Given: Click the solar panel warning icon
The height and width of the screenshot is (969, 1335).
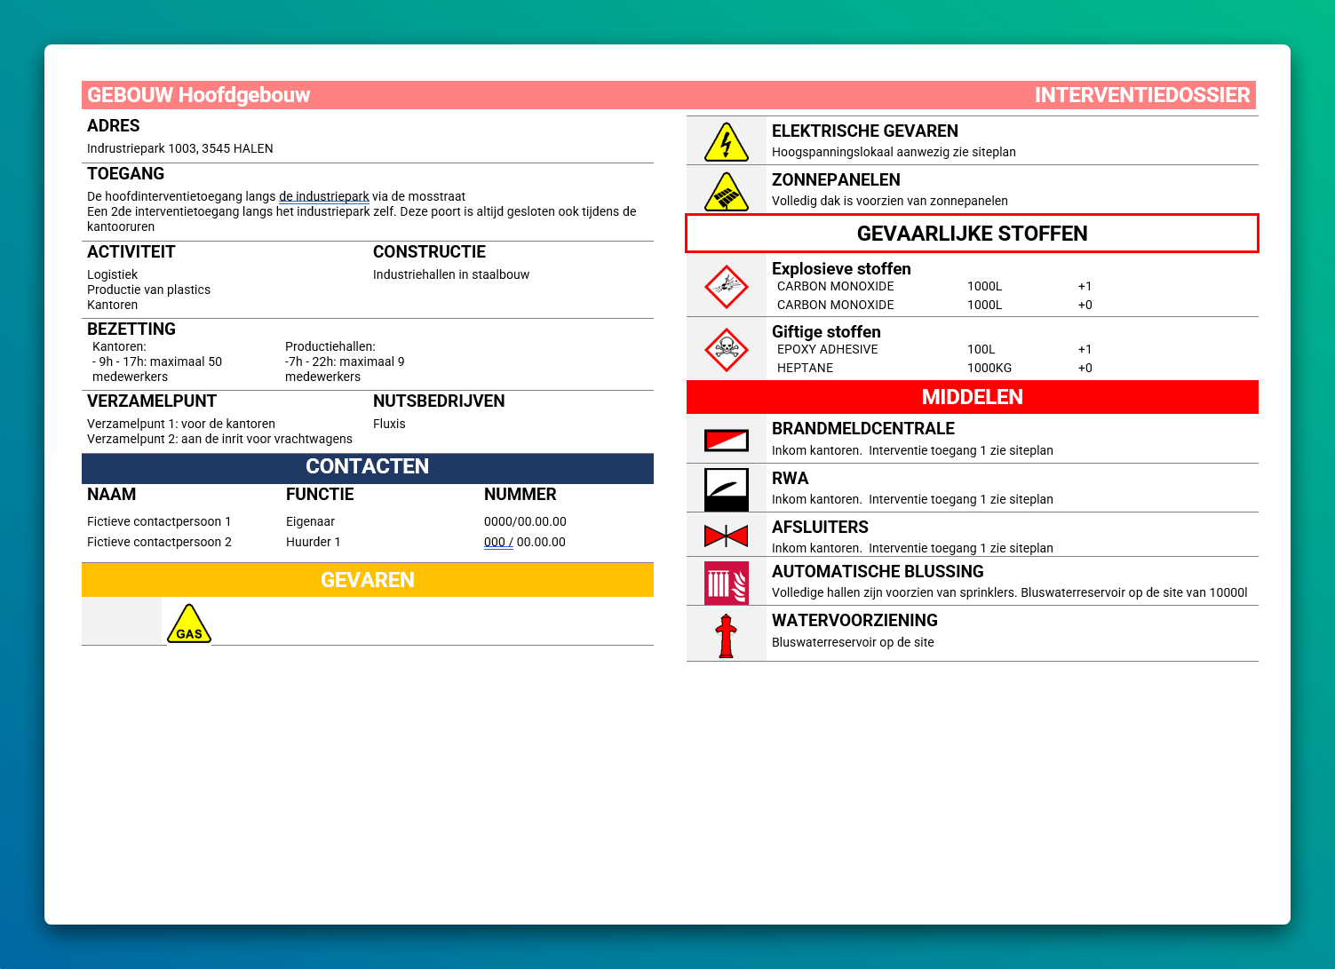Looking at the screenshot, I should tap(726, 192).
